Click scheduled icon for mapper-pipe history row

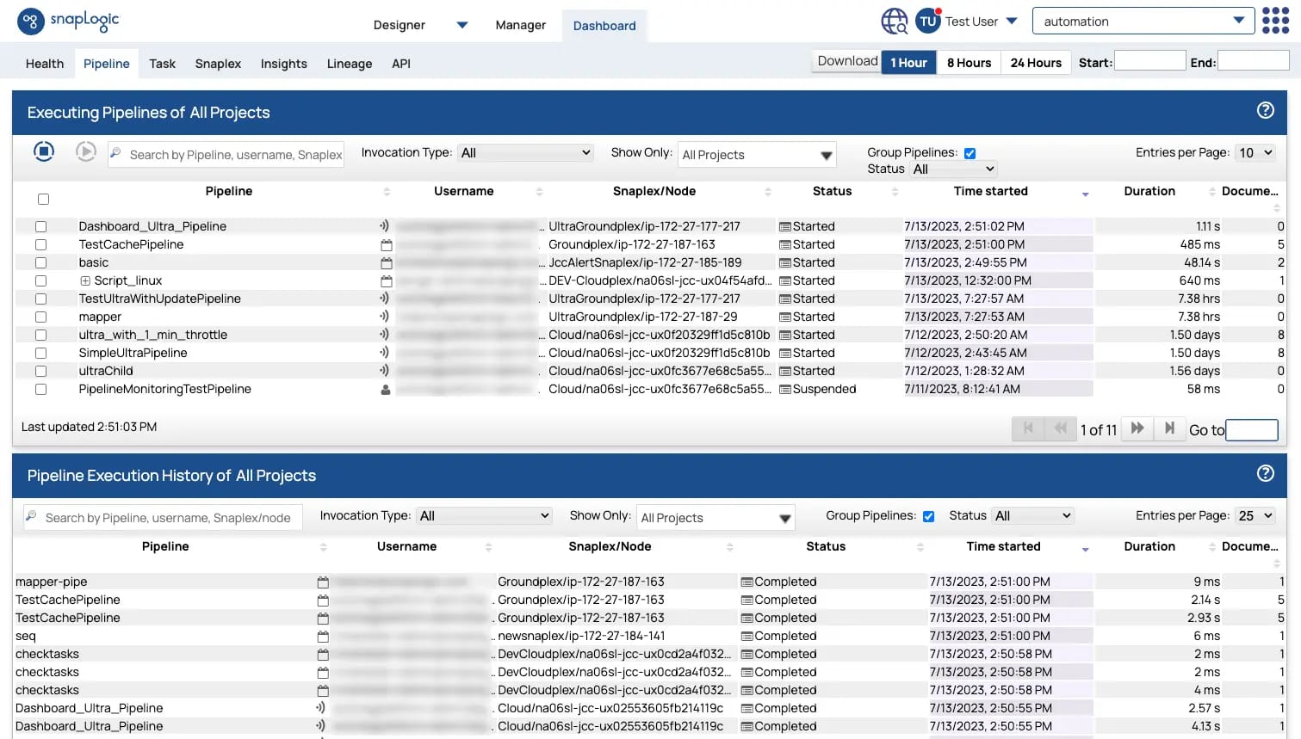[x=323, y=582]
